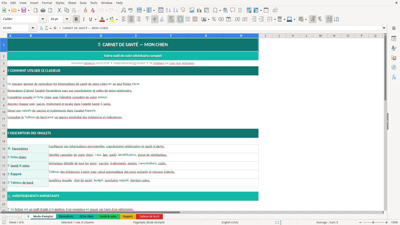400x225 pixels.
Task: Open the Sheet menu
Action: pyautogui.click(x=72, y=3)
